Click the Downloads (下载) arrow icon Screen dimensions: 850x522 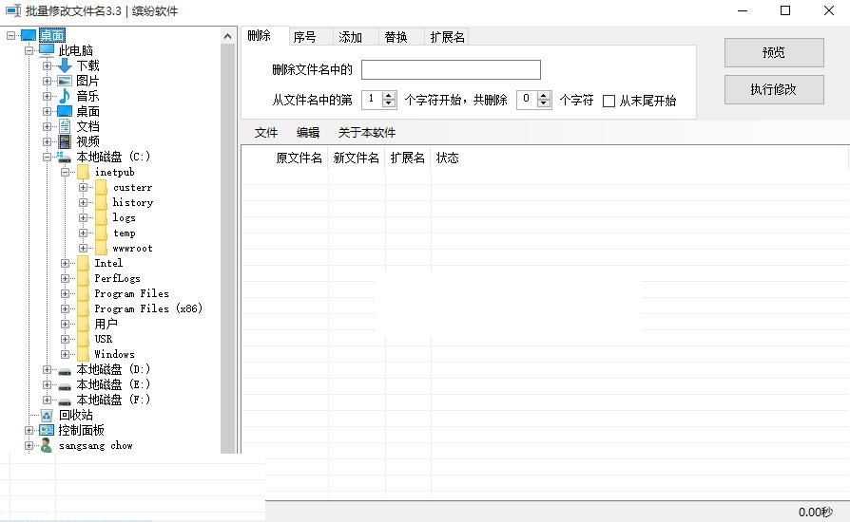[65, 66]
